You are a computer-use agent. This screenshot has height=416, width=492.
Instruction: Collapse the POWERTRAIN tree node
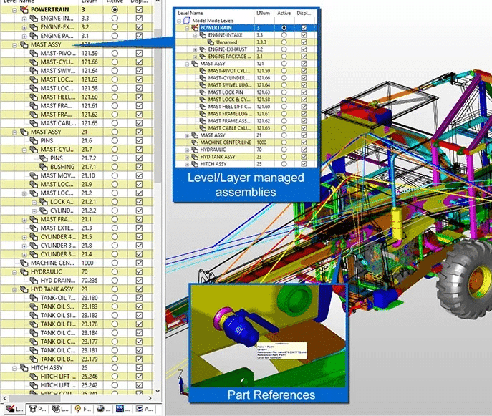[15, 11]
